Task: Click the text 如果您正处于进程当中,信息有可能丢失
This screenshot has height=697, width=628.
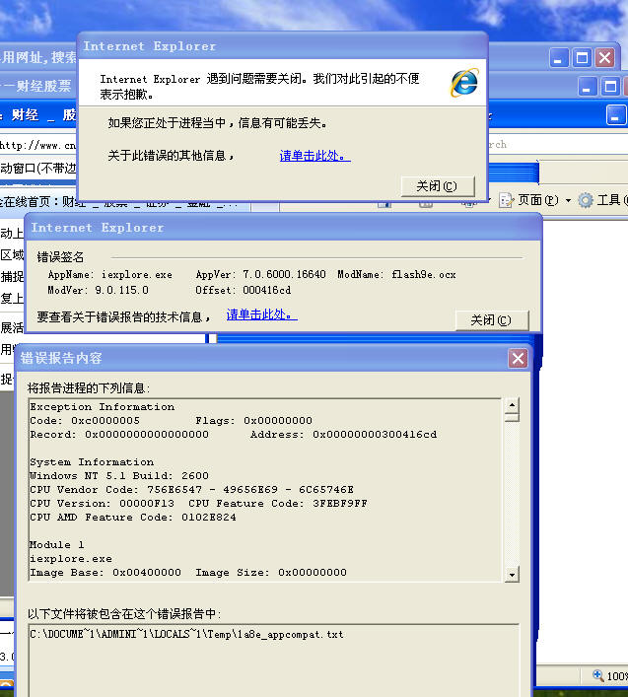Action: [218, 123]
